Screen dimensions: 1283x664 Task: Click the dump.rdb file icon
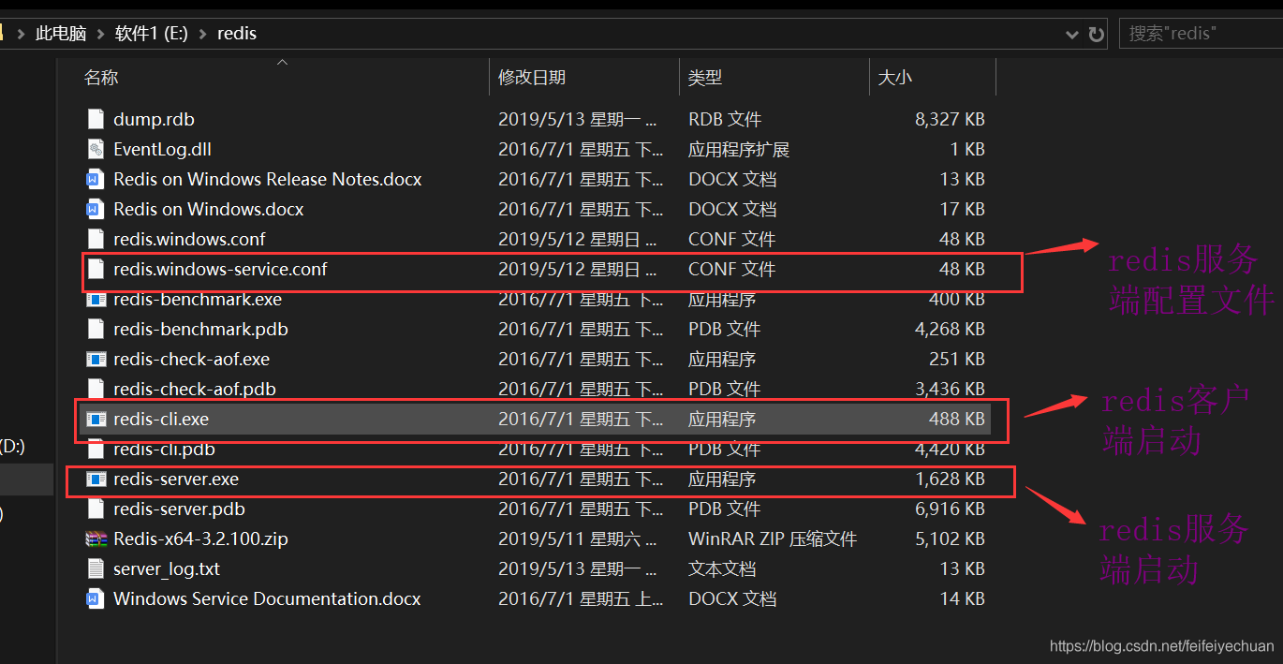(95, 119)
